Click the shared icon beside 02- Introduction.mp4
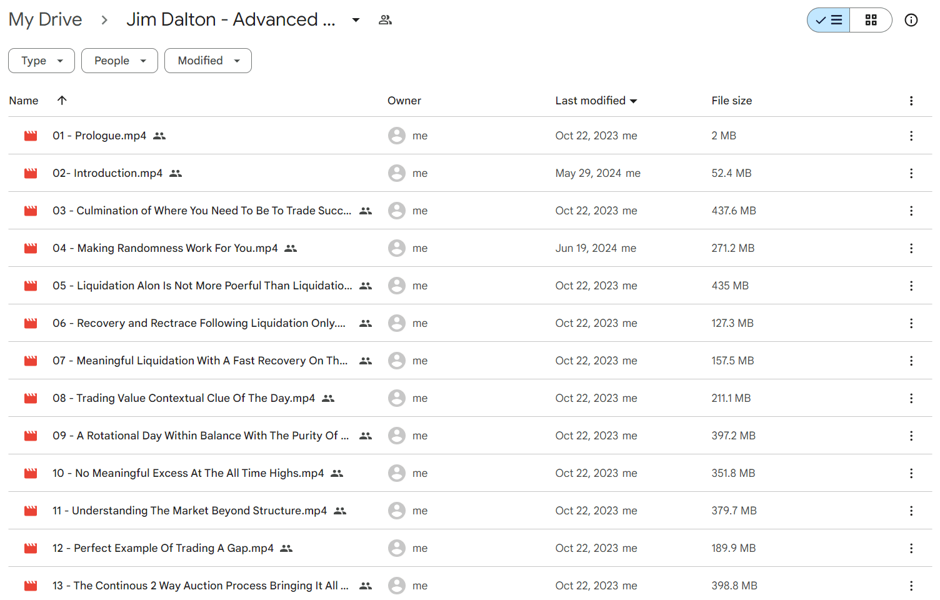The image size is (940, 600). 176,173
